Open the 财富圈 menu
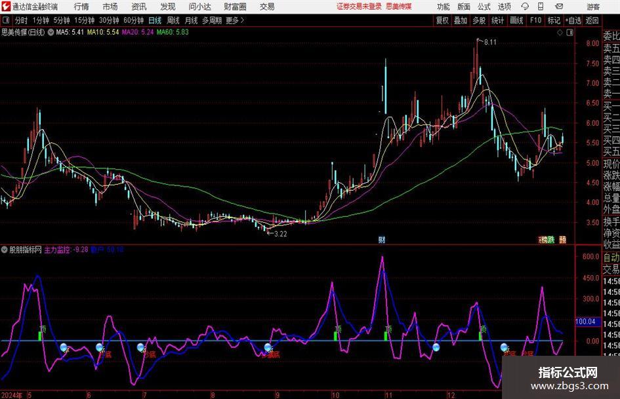The width and height of the screenshot is (620, 399). (235, 7)
